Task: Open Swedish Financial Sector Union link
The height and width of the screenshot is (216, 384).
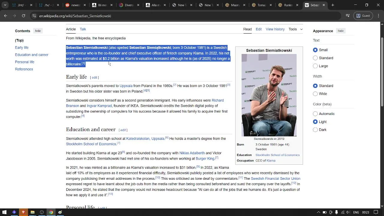Action: tap(275, 179)
